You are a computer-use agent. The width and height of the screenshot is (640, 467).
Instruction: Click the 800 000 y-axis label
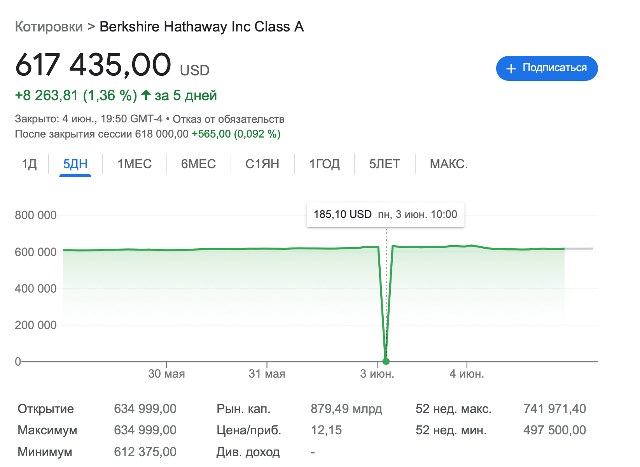pos(36,215)
